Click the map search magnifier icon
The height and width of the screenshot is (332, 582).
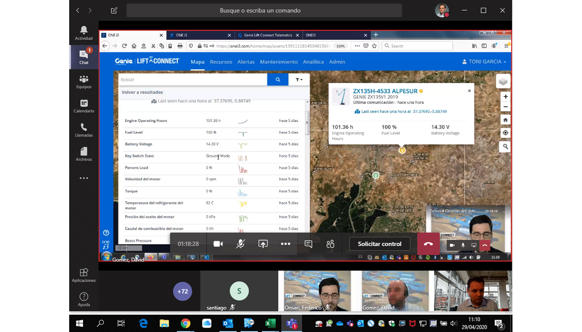tap(506, 146)
